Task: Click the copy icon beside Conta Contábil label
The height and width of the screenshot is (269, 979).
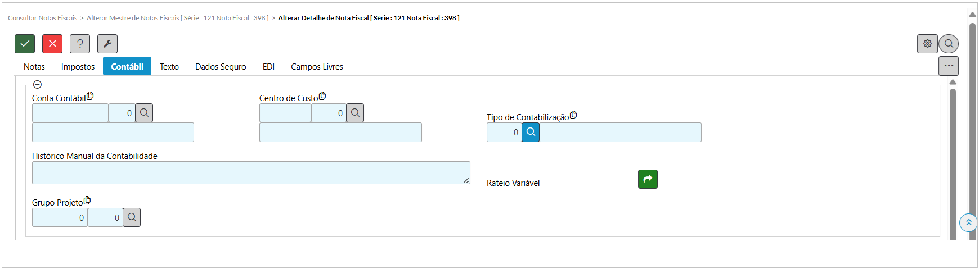Action: (90, 96)
